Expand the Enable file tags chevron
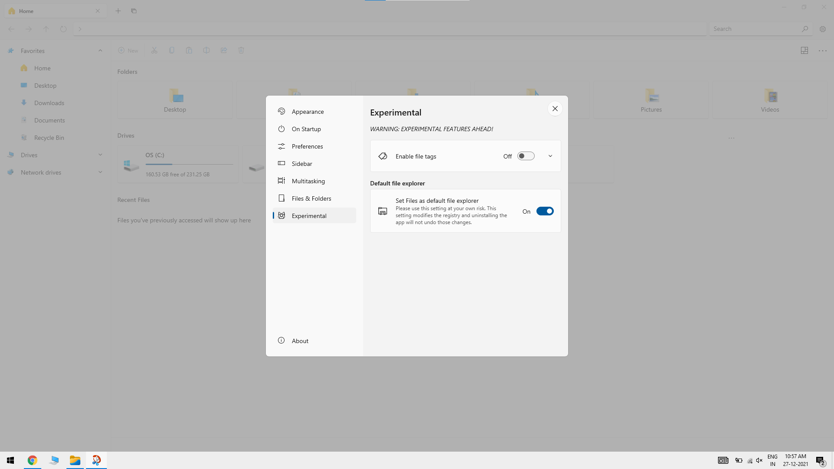Screen dimensions: 834x469 point(550,156)
